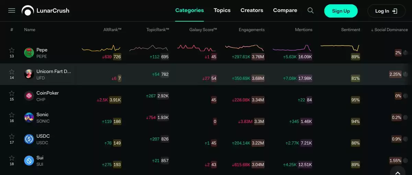Viewport: 412px width, 175px height.
Task: Click Pepe engagements value 3.76M
Action: point(258,57)
